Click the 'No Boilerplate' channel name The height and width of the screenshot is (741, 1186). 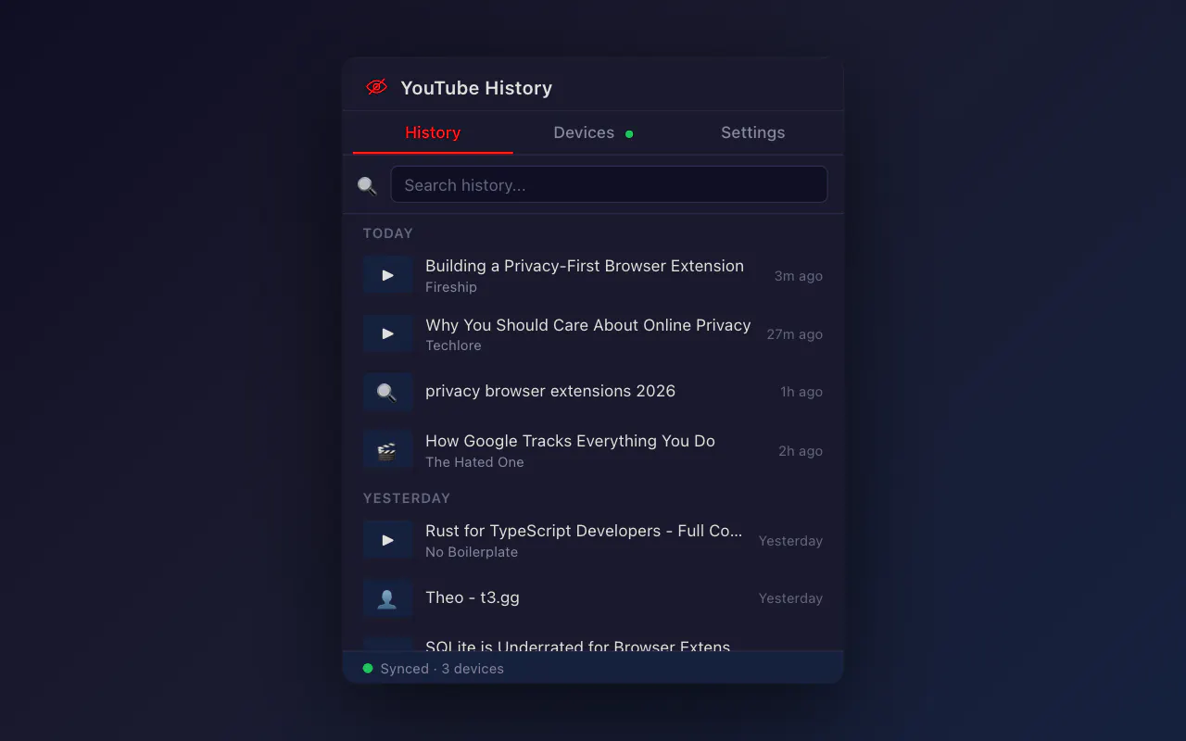pos(472,552)
